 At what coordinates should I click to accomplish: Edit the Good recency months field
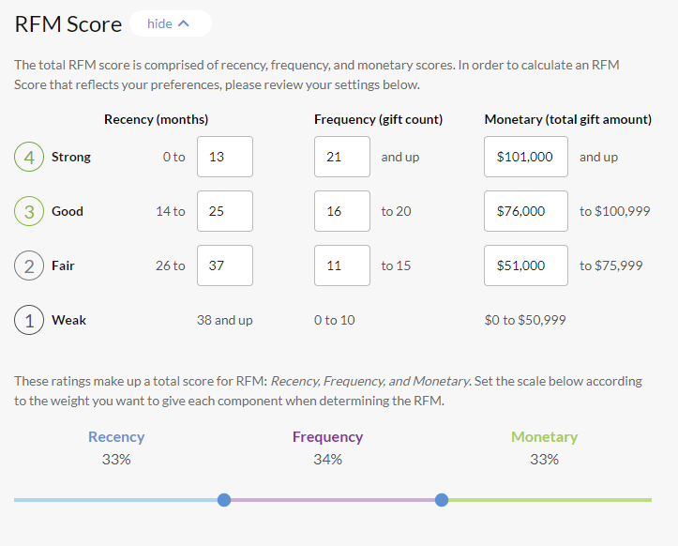tap(225, 211)
